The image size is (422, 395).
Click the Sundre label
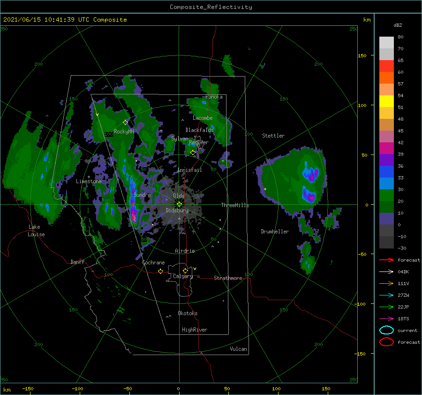[142, 194]
